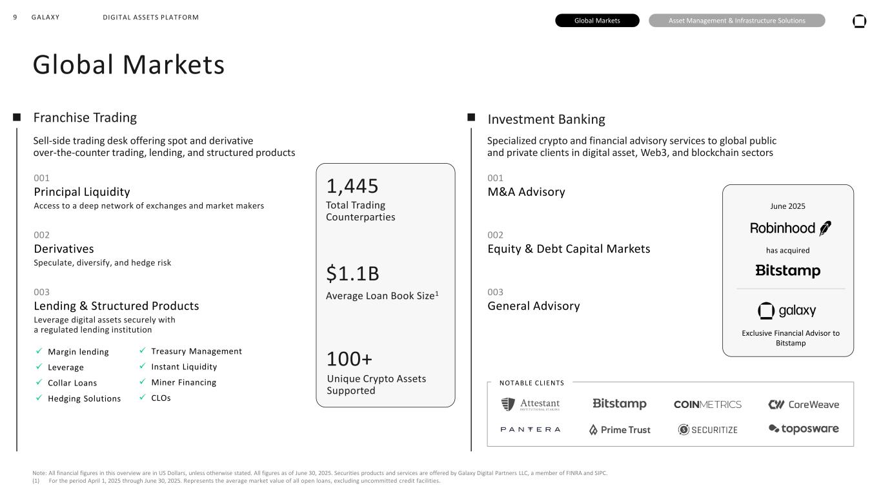This screenshot has width=881, height=495.
Task: Click the Treasury Management checkmark
Action: pyautogui.click(x=143, y=351)
